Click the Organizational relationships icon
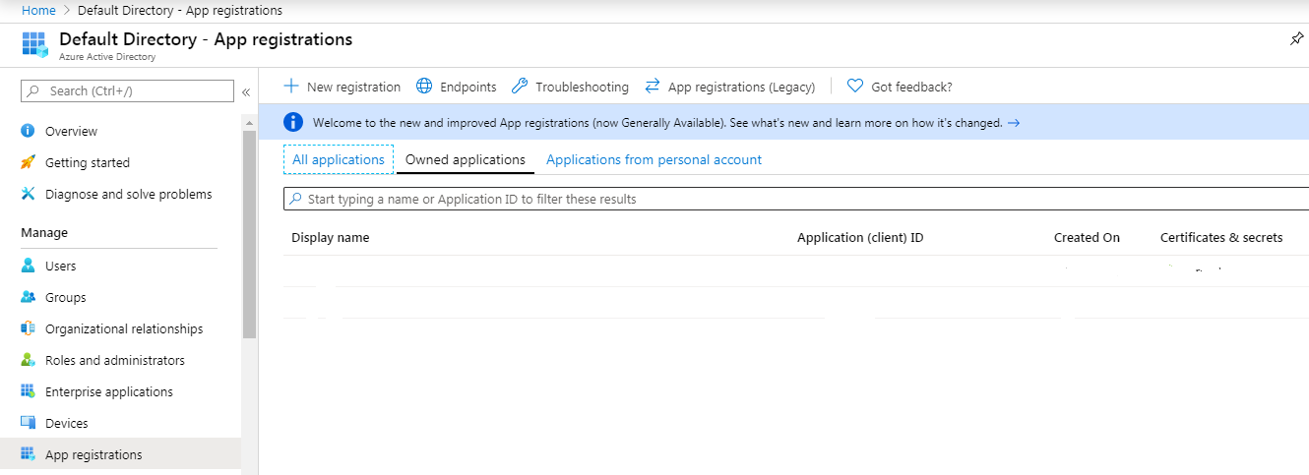The image size is (1309, 475). tap(28, 328)
